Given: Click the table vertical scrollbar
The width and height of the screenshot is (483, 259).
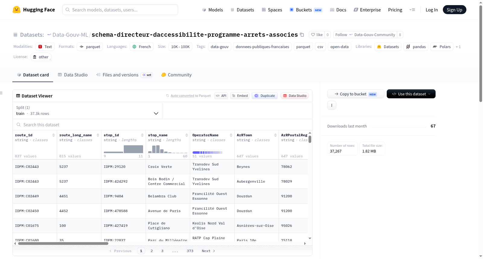Looking at the screenshot, I should tap(310, 139).
